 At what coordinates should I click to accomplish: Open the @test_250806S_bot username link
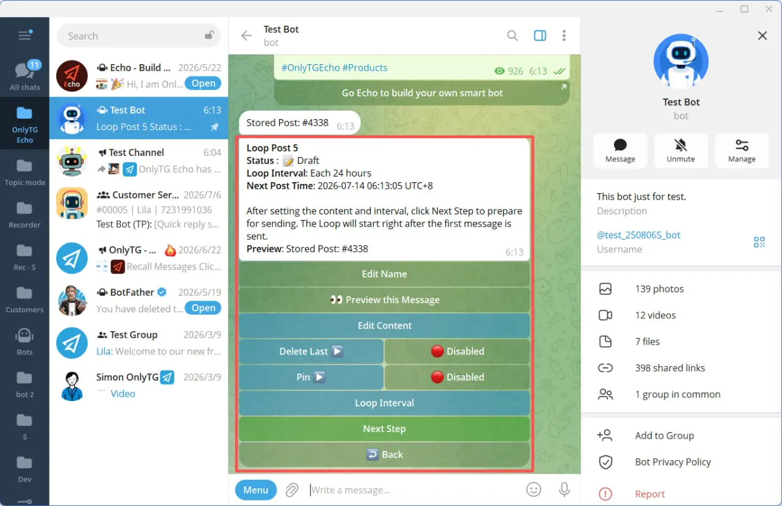(x=638, y=235)
